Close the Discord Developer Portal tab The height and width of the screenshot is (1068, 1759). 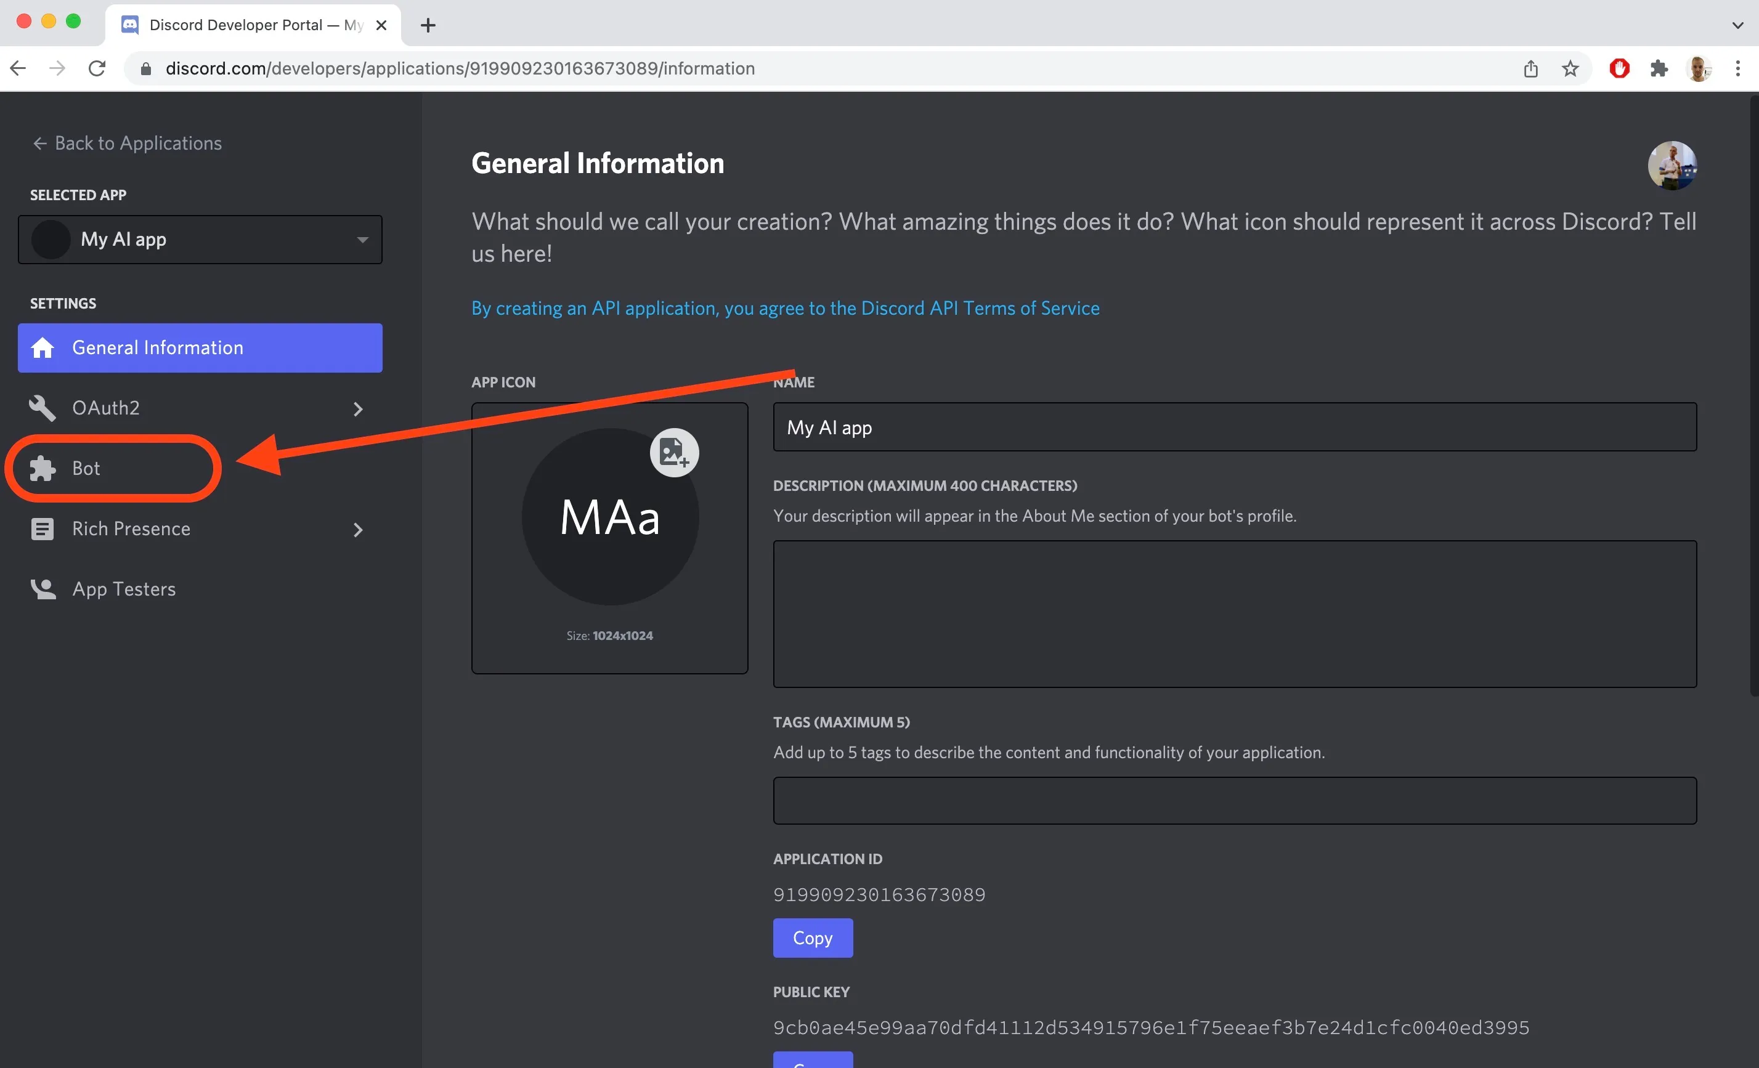click(381, 26)
